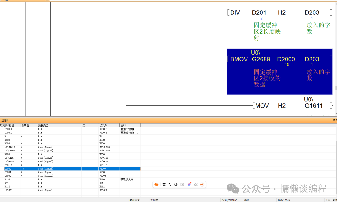Select the highlighted BMOV instruction block
This screenshot has width=337, height=202.
280,72
